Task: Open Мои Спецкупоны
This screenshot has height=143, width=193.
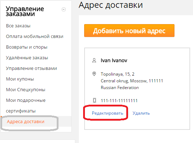Action: coord(26,90)
